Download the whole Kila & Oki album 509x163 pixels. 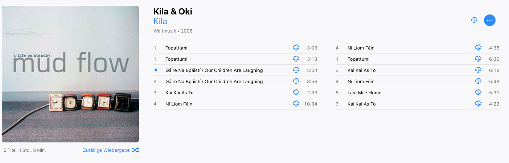pos(474,20)
